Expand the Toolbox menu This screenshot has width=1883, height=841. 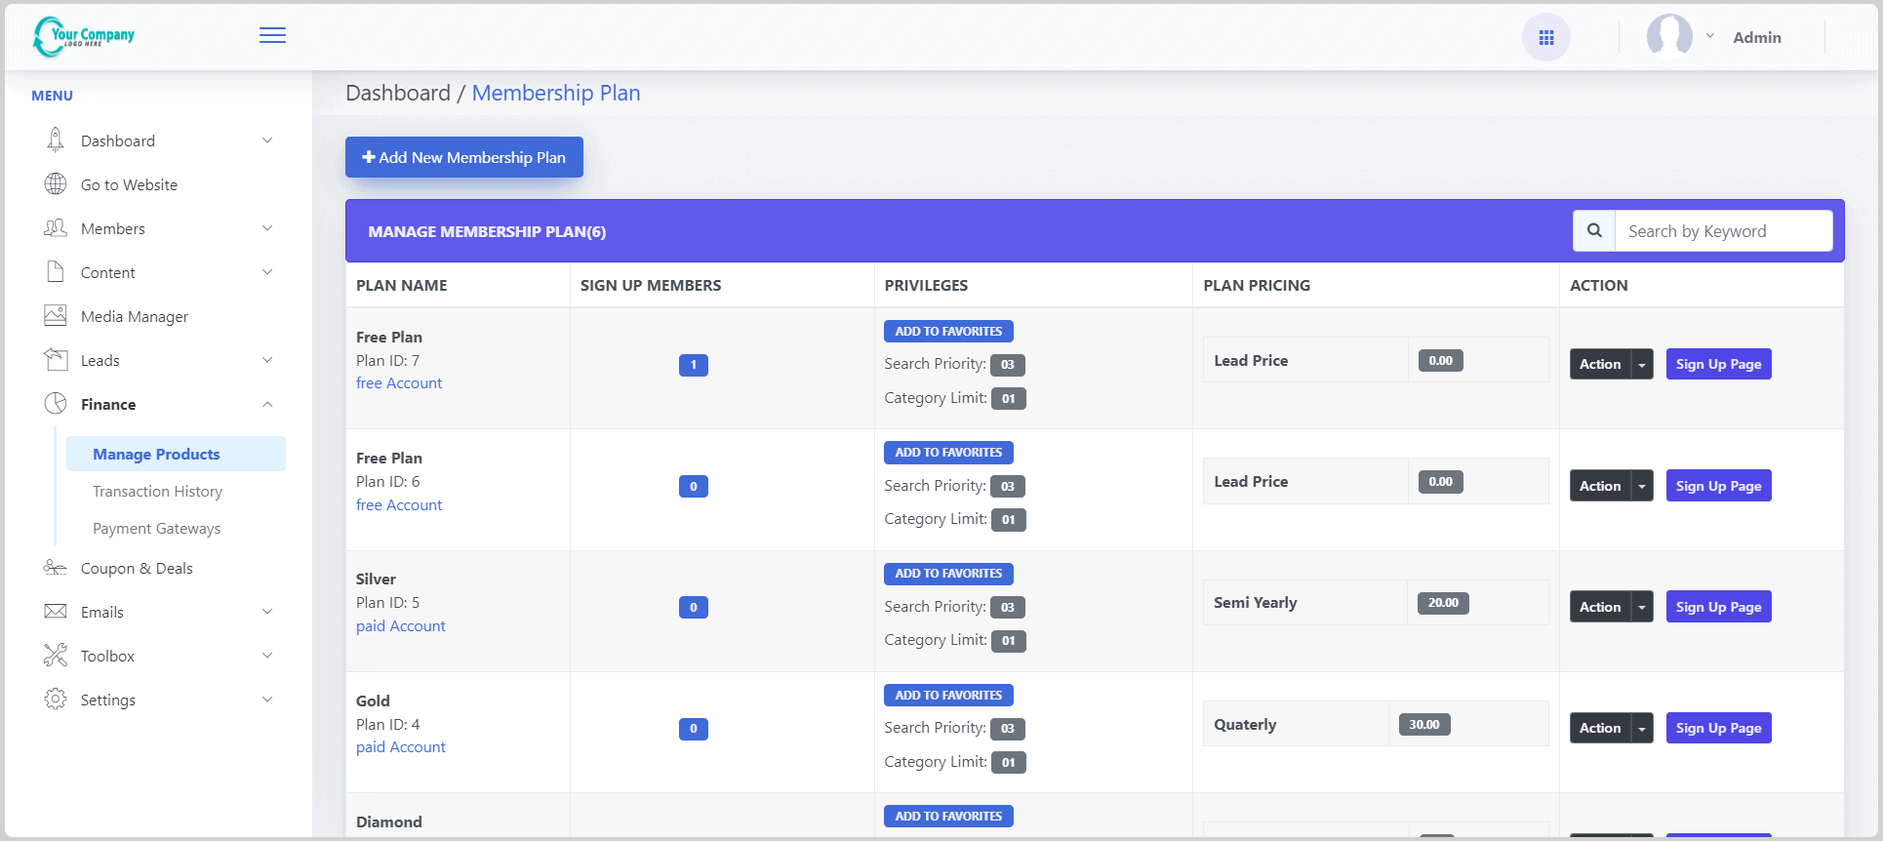pyautogui.click(x=107, y=656)
